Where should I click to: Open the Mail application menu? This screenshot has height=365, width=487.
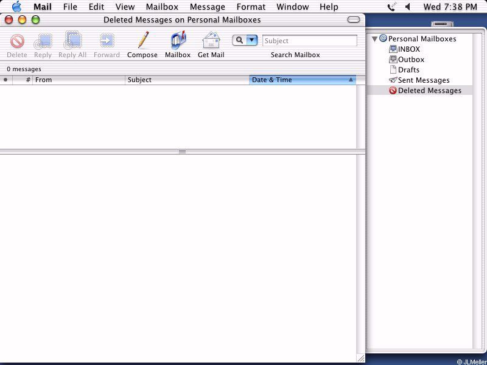point(43,7)
